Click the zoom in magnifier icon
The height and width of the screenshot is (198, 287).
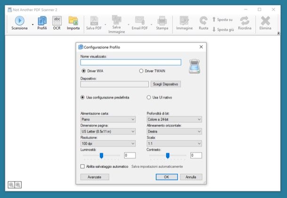point(18,185)
